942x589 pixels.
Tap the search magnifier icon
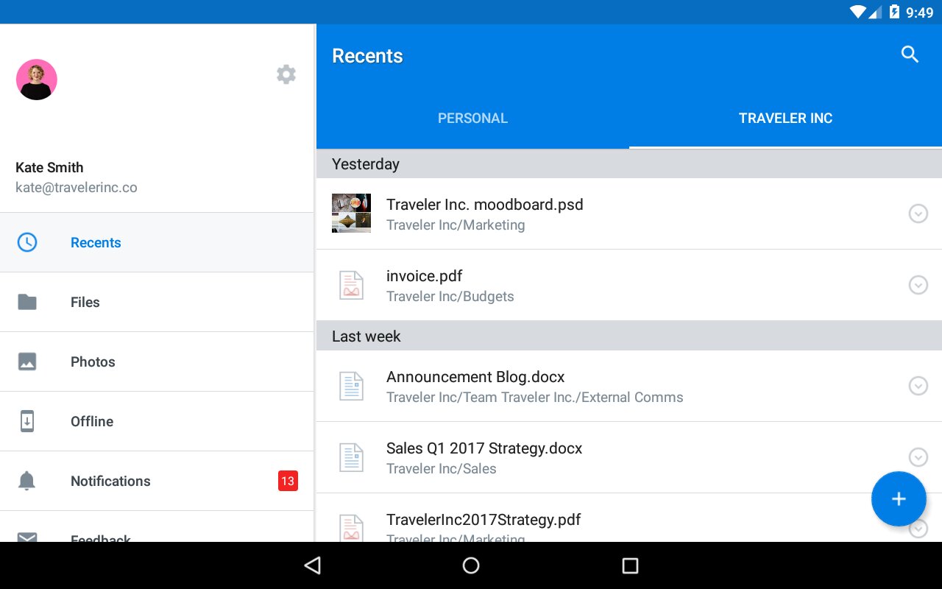(910, 54)
